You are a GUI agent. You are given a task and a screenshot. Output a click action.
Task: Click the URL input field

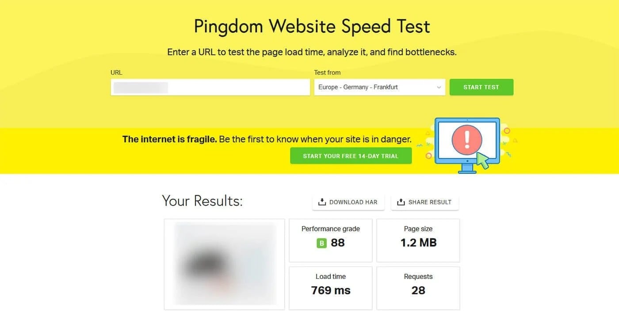pos(210,87)
